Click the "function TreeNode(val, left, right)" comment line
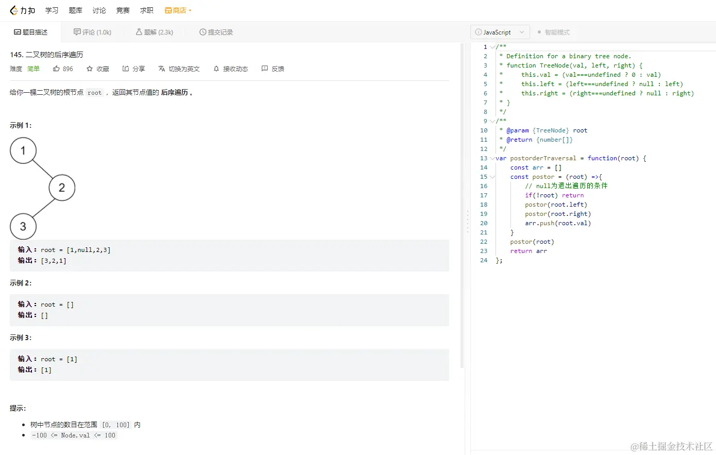716x455 pixels. pos(574,65)
